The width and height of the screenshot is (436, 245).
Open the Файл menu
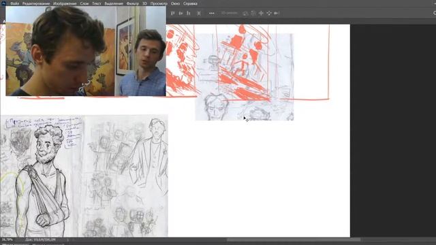tap(14, 3)
